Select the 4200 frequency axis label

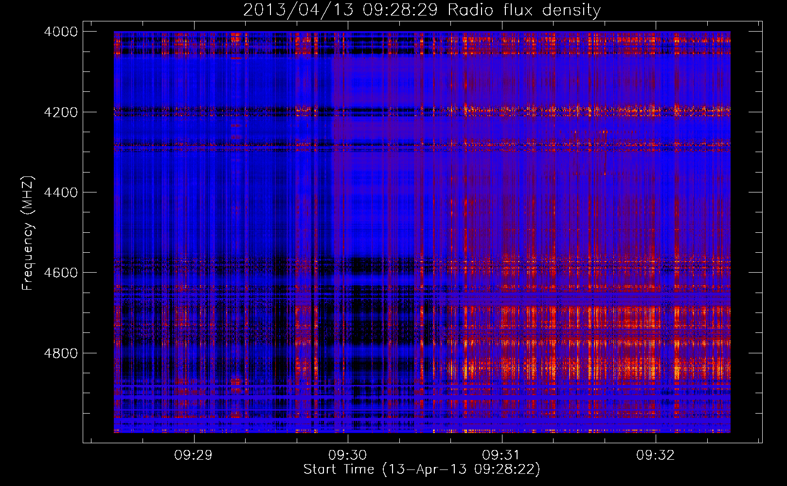tap(61, 112)
